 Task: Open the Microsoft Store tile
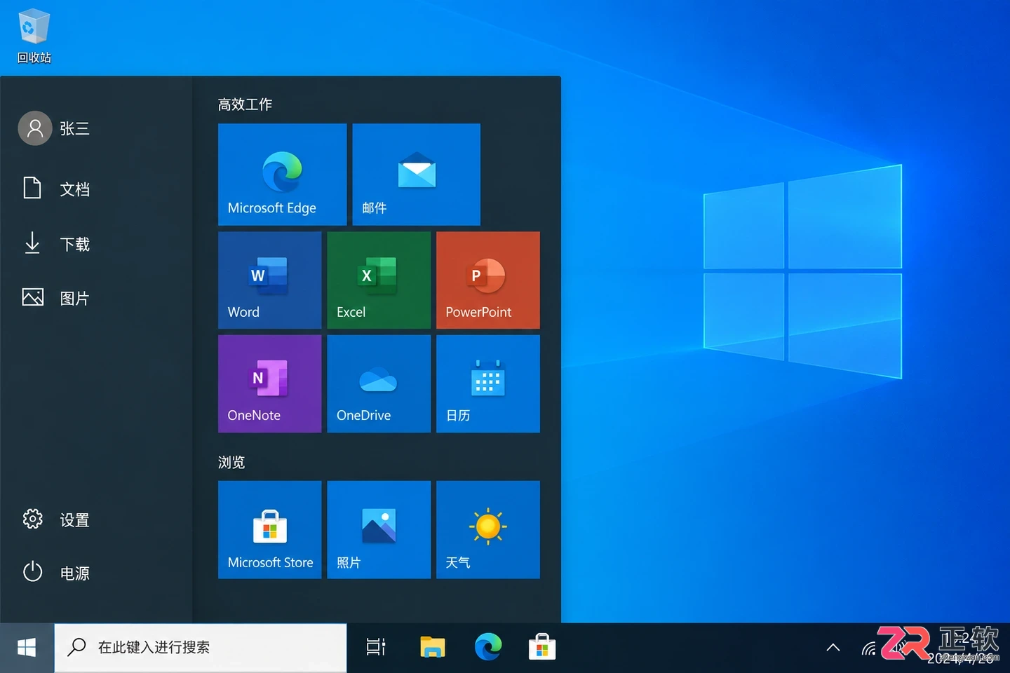[x=270, y=530]
